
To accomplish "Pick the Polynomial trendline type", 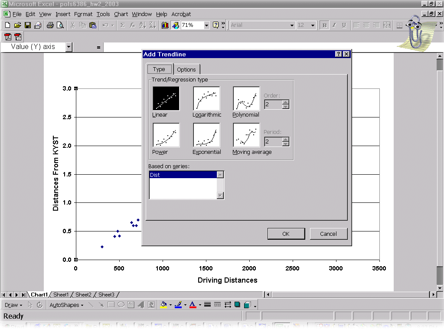I will pyautogui.click(x=246, y=98).
